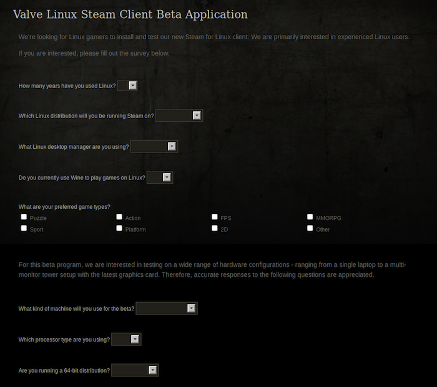This screenshot has width=437, height=387.
Task: Click the 'What are your preferred game types?' label
Action: [64, 207]
